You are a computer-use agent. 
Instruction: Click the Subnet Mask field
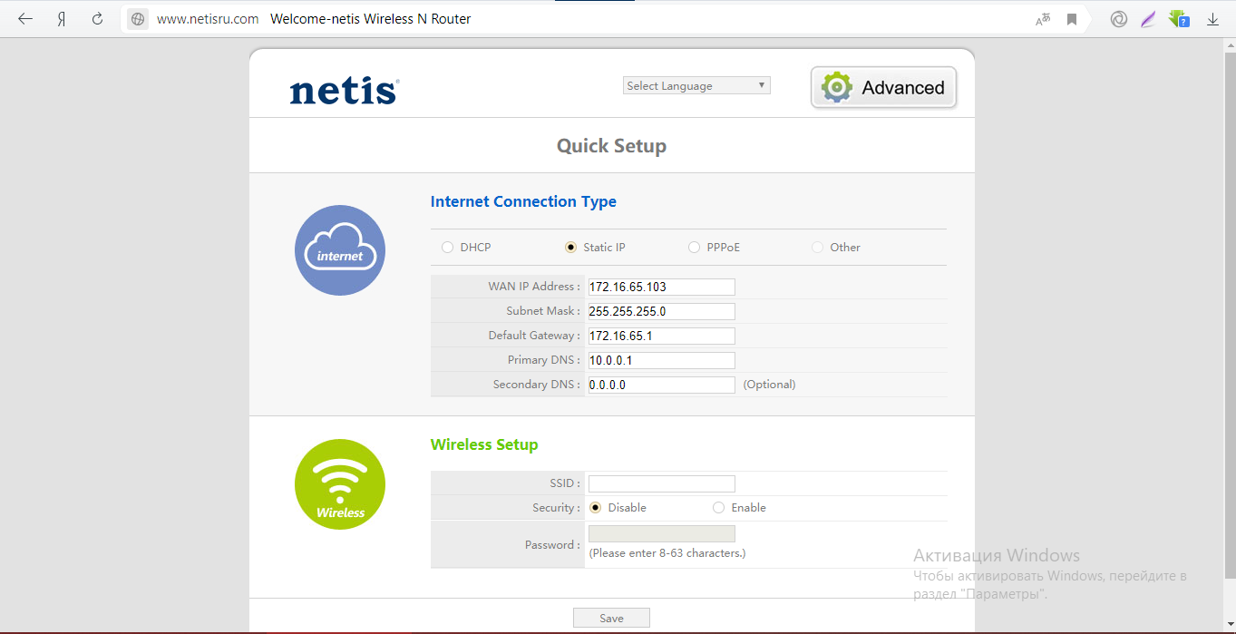pyautogui.click(x=662, y=311)
